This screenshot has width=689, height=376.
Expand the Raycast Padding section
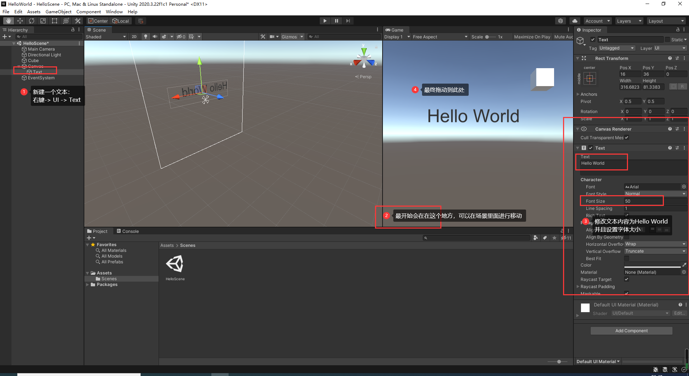click(x=578, y=286)
